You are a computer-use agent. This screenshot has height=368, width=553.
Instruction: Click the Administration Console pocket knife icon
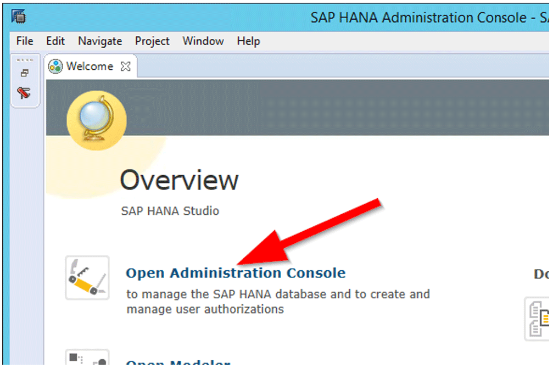click(x=87, y=278)
